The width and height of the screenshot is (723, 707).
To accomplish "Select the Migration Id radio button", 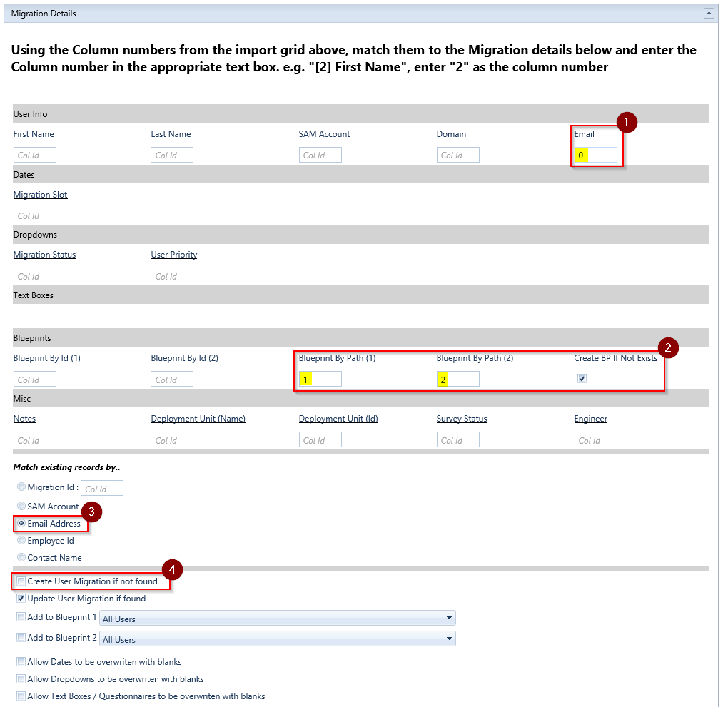I will (x=21, y=487).
